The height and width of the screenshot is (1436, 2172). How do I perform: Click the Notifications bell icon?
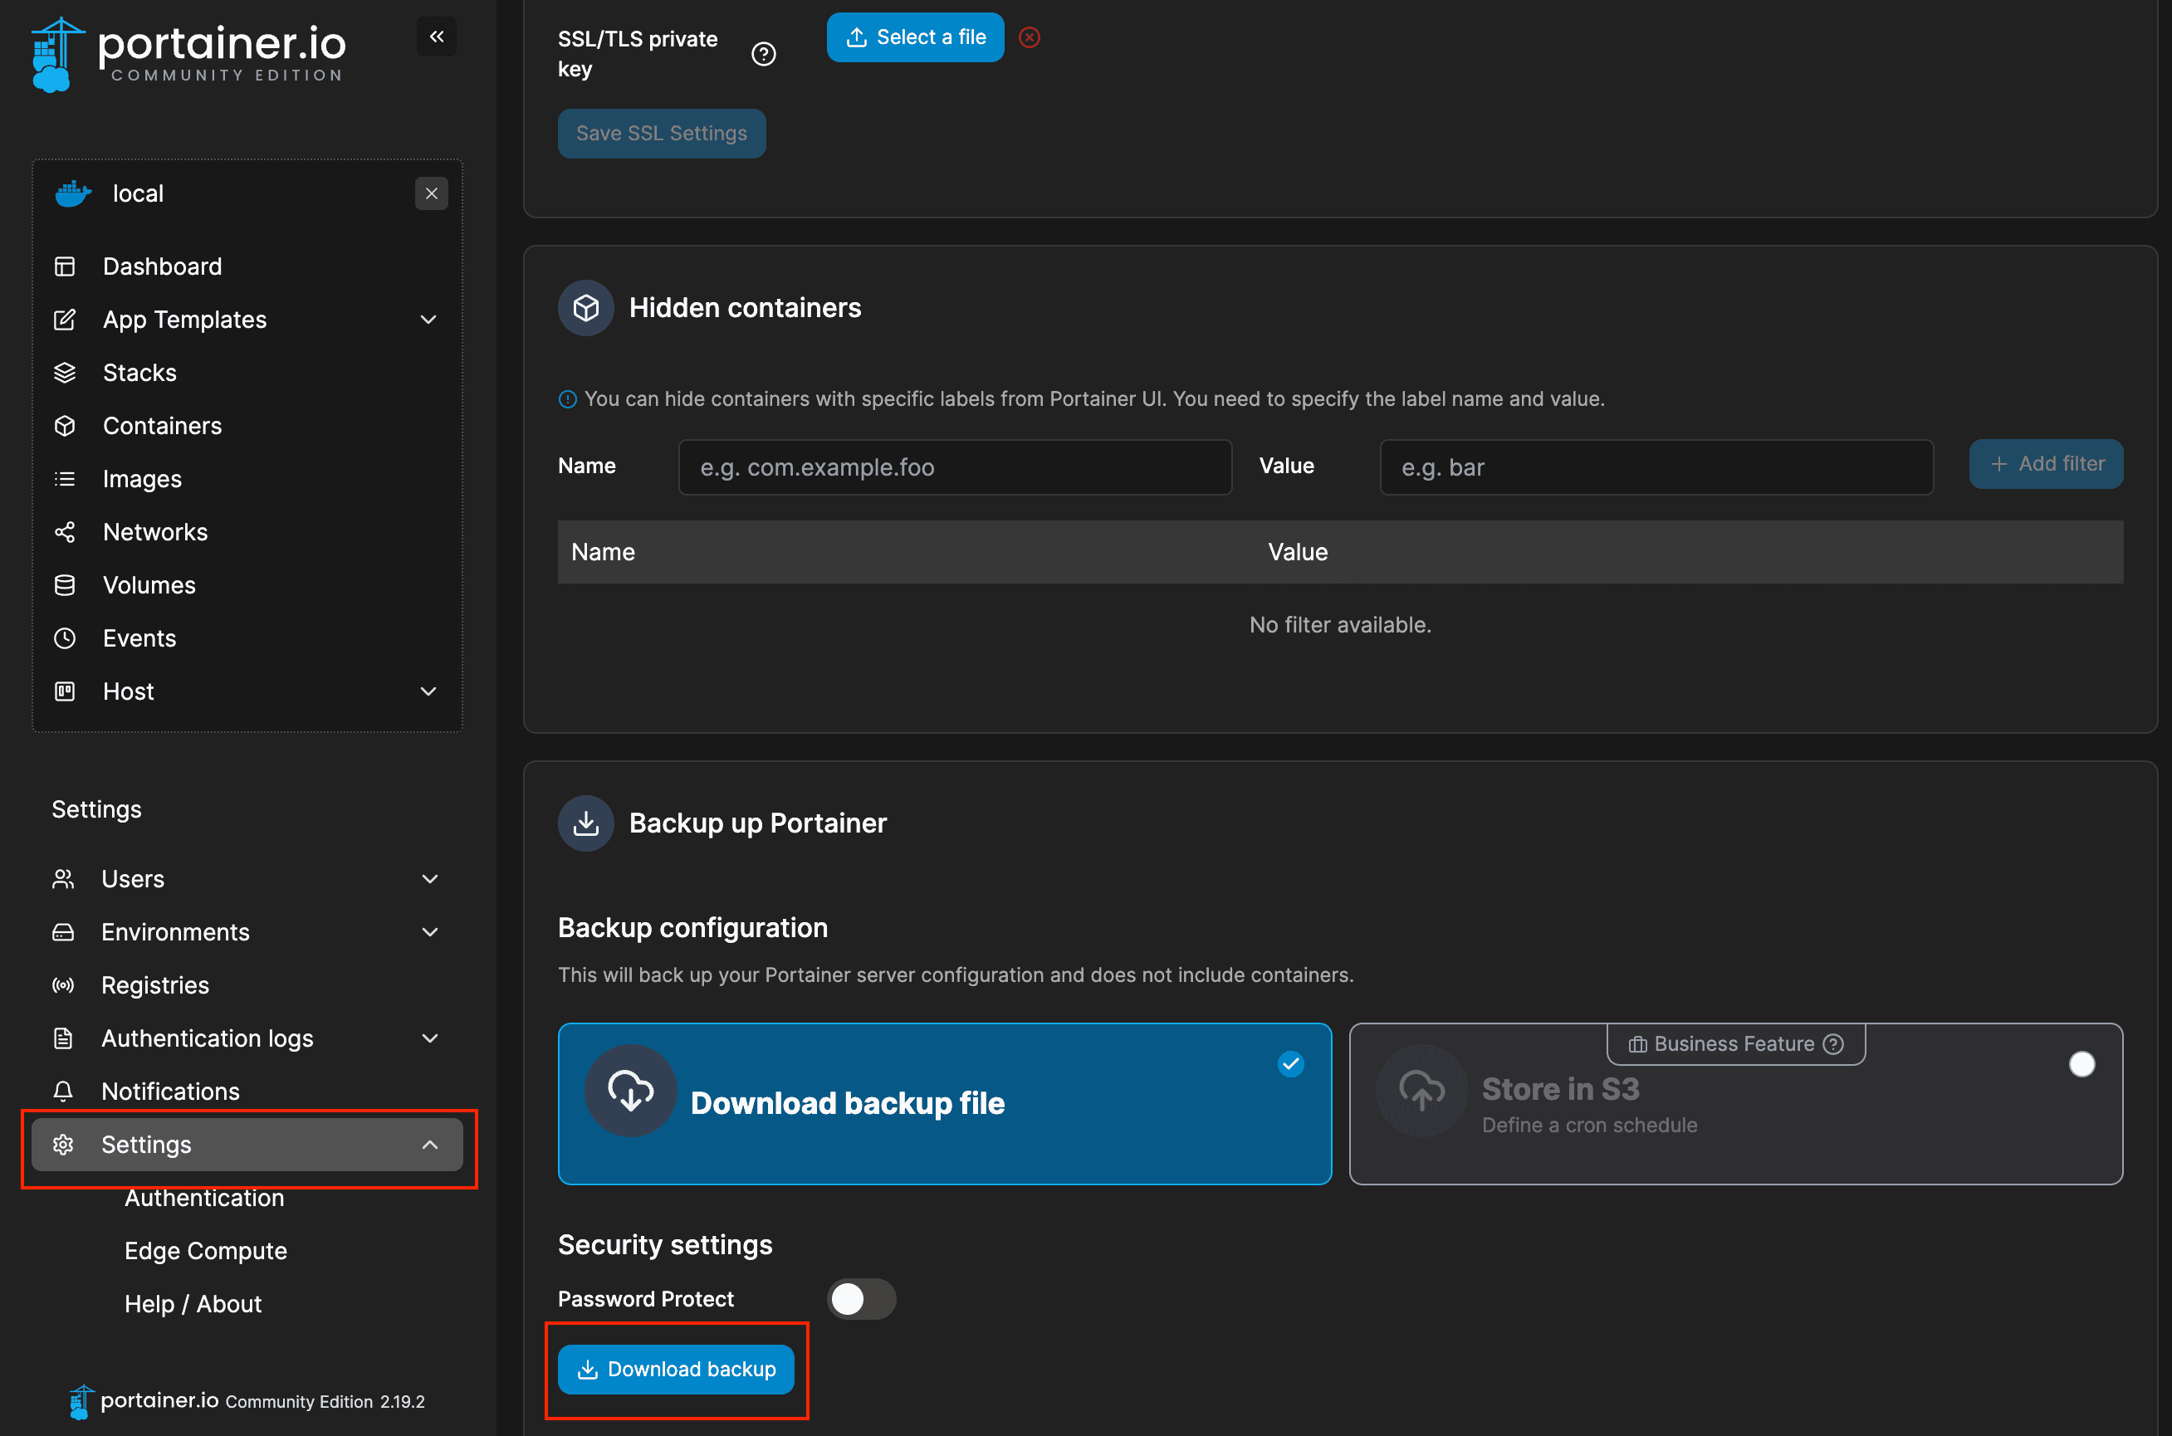point(62,1092)
